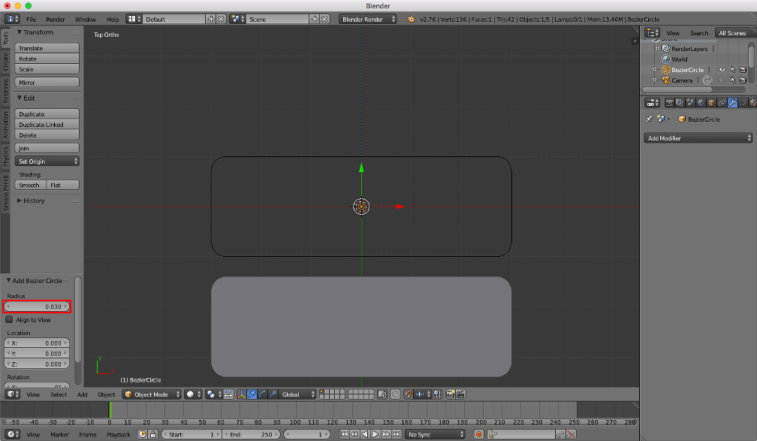Select the rotate manipulator arc icon
The height and width of the screenshot is (441, 757).
[262, 394]
